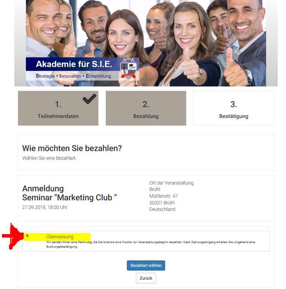
Task: Click the group photo header banner
Action: point(146,43)
